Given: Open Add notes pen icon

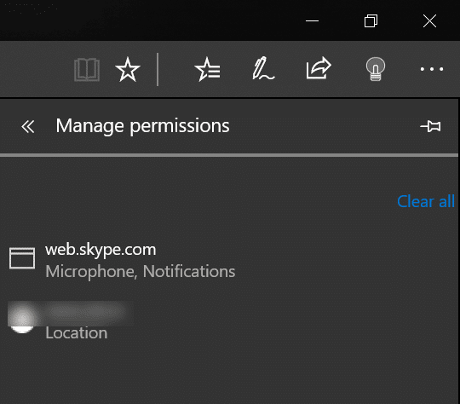Looking at the screenshot, I should (263, 68).
